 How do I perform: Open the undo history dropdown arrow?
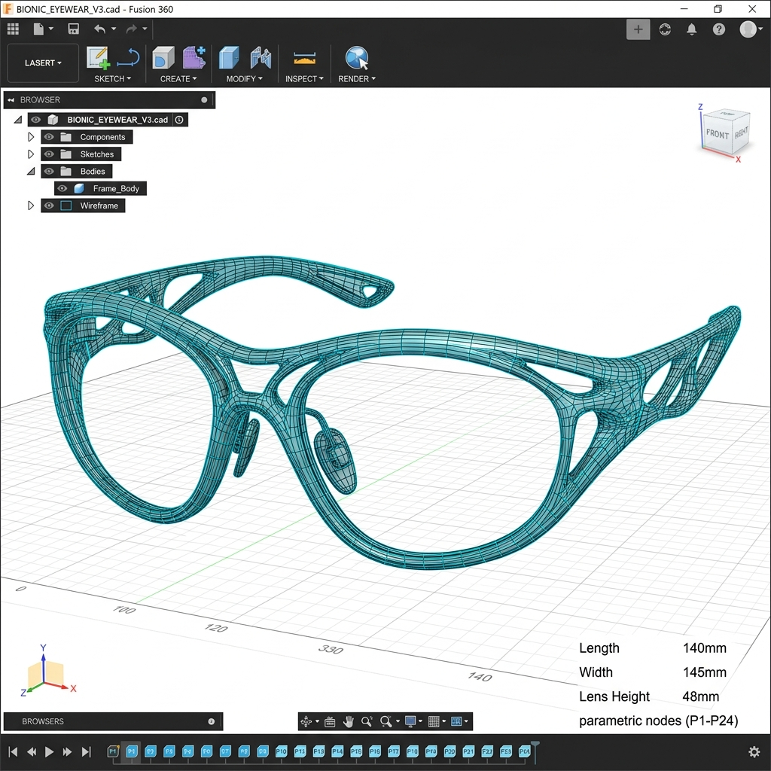[114, 29]
